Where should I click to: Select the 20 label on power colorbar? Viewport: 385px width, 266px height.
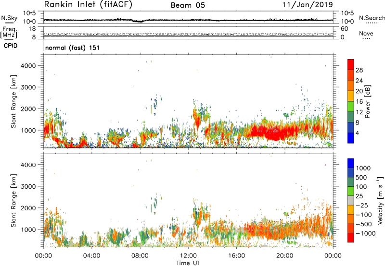pos(359,91)
